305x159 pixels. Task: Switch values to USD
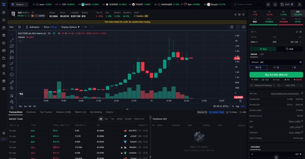[x=243, y=112]
